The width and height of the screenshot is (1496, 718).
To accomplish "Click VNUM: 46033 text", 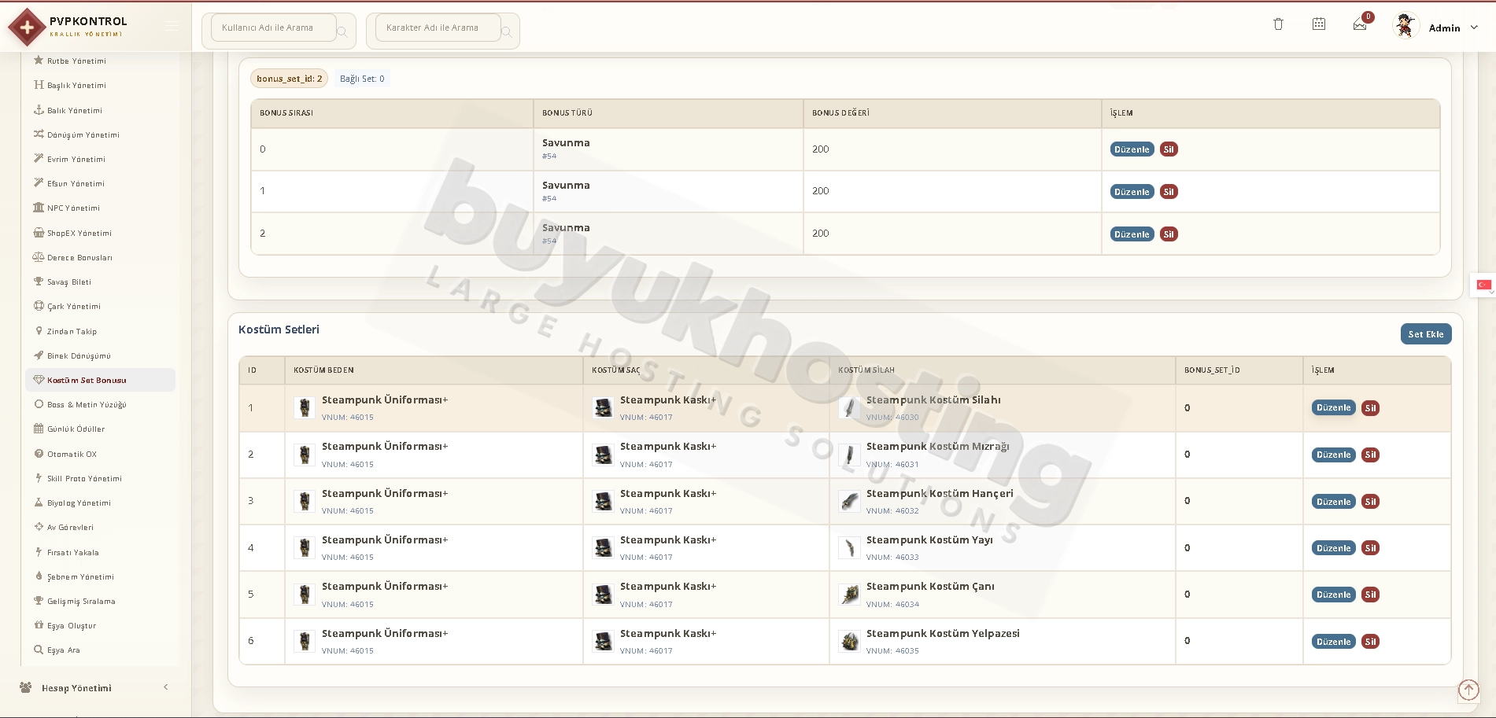I will coord(892,558).
